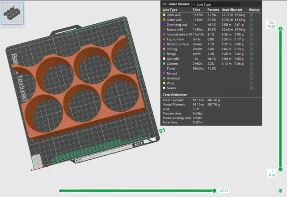The width and height of the screenshot is (287, 197).
Task: Collapse the Color Scheme legend panel
Action: (165, 4)
